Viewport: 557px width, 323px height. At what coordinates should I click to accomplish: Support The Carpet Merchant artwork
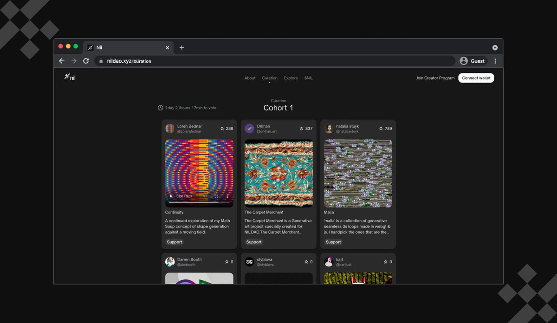(254, 242)
